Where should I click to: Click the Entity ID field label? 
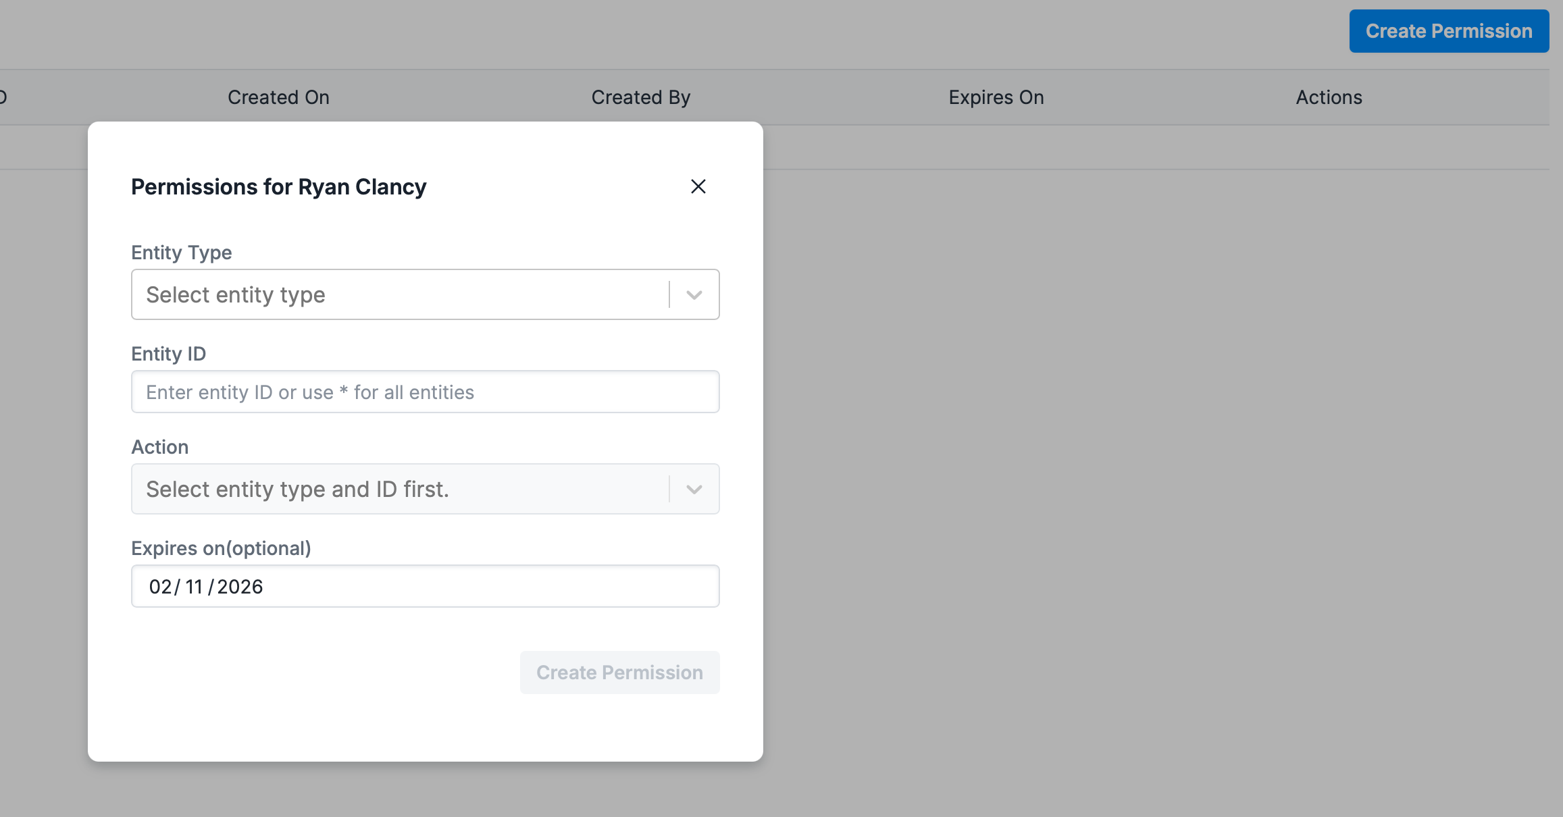tap(168, 354)
